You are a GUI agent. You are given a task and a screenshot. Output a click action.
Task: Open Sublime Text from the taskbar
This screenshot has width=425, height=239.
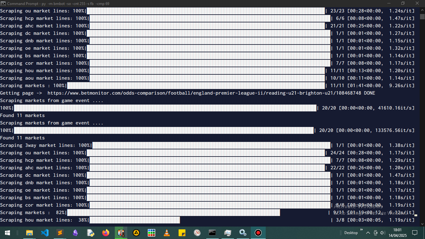[x=60, y=232]
